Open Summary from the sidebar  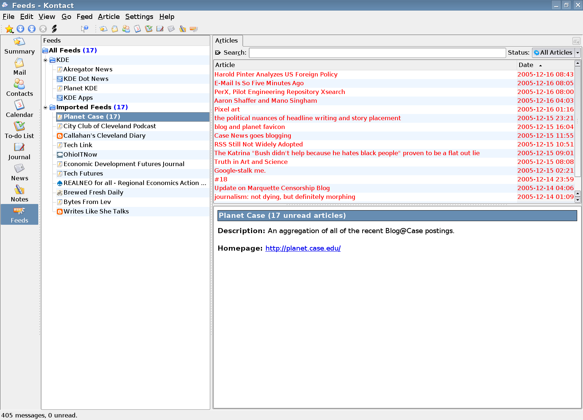19,46
